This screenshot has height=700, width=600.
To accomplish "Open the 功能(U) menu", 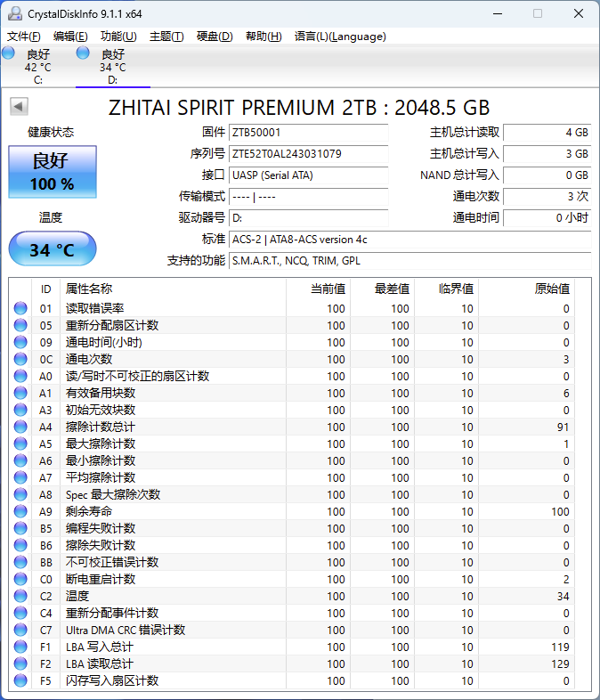I will click(118, 37).
